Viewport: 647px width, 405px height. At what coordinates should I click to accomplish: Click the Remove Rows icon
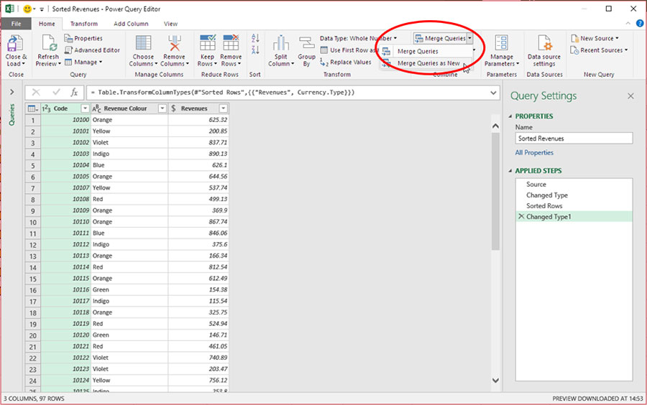pos(231,43)
